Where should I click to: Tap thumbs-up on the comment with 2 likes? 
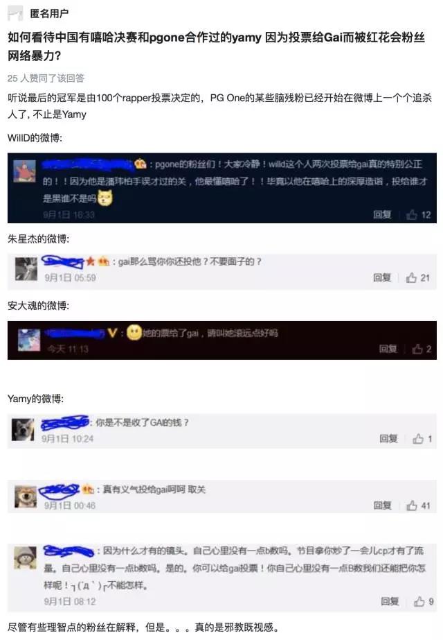(x=417, y=349)
